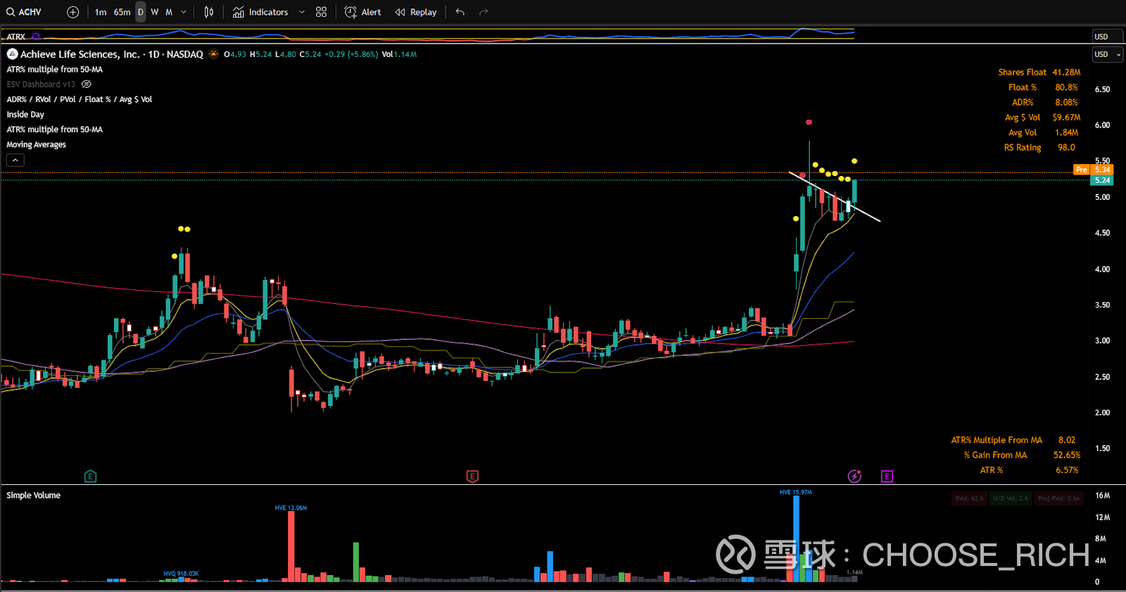Select the ADR% / RVol / PVol legend
The height and width of the screenshot is (592, 1126).
pyautogui.click(x=80, y=99)
